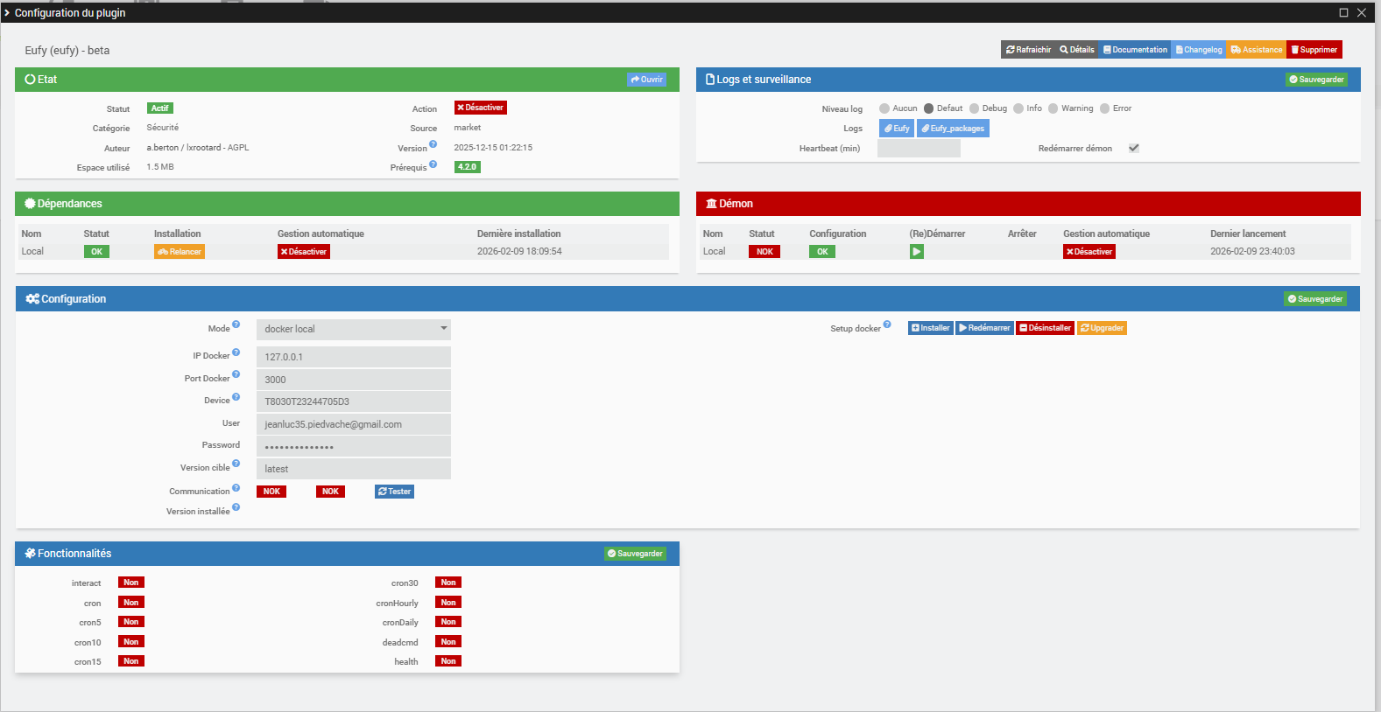Select the Aucun log level
1381x712 pixels.
[x=884, y=108]
